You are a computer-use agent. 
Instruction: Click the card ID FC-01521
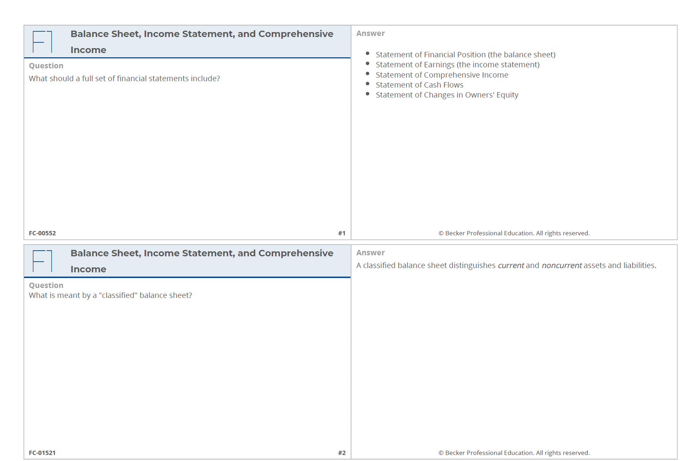coord(42,453)
